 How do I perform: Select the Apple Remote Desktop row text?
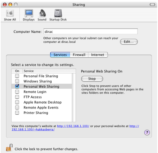(42, 102)
